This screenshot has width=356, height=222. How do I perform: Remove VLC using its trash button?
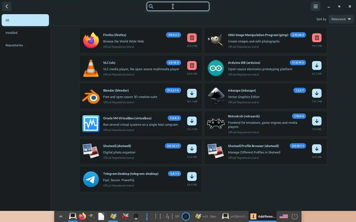pyautogui.click(x=192, y=65)
